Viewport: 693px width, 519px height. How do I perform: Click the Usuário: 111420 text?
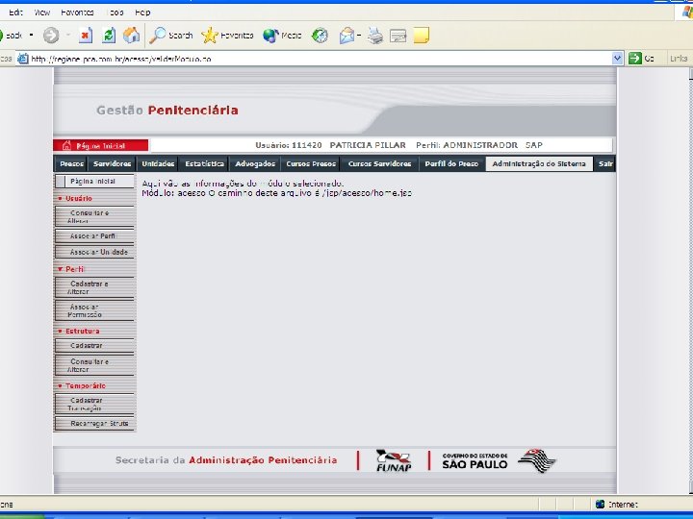tap(289, 145)
